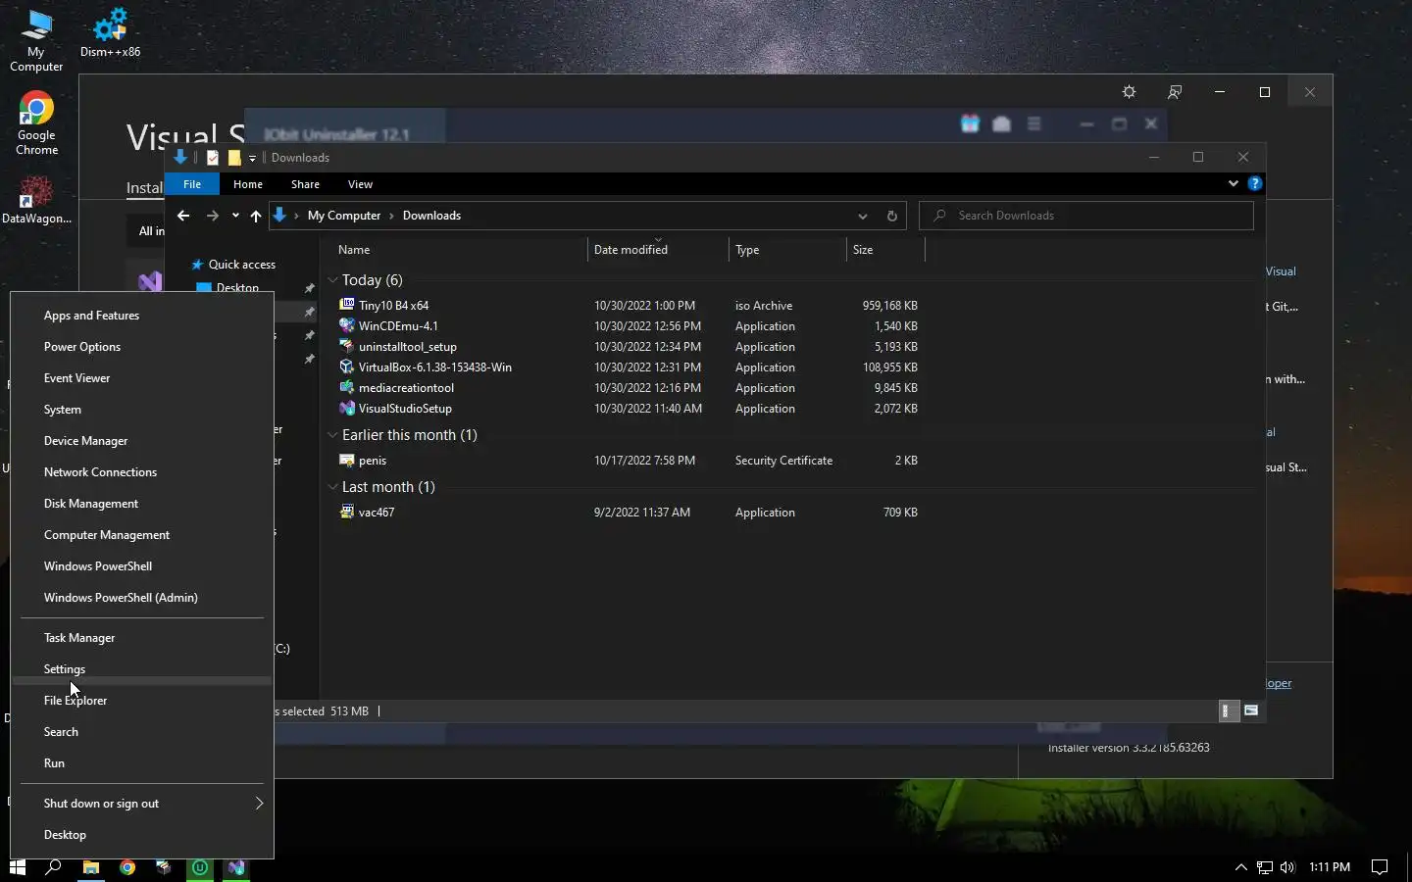Collapse the Earlier this month group
1412x882 pixels.
pyautogui.click(x=332, y=435)
